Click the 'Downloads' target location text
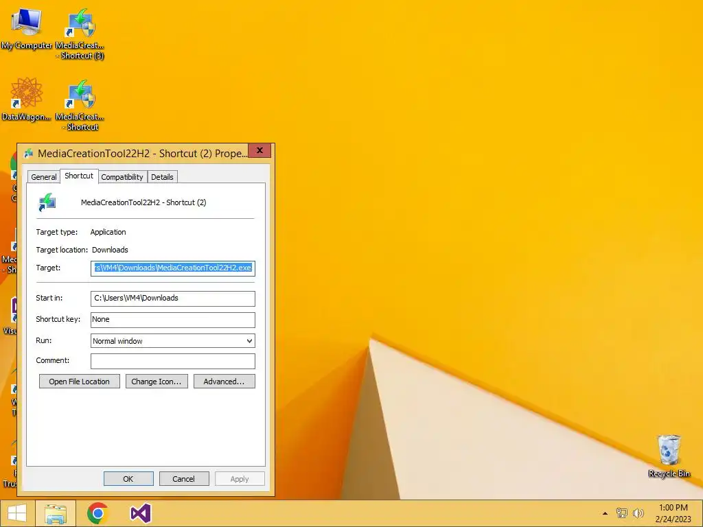 (110, 250)
